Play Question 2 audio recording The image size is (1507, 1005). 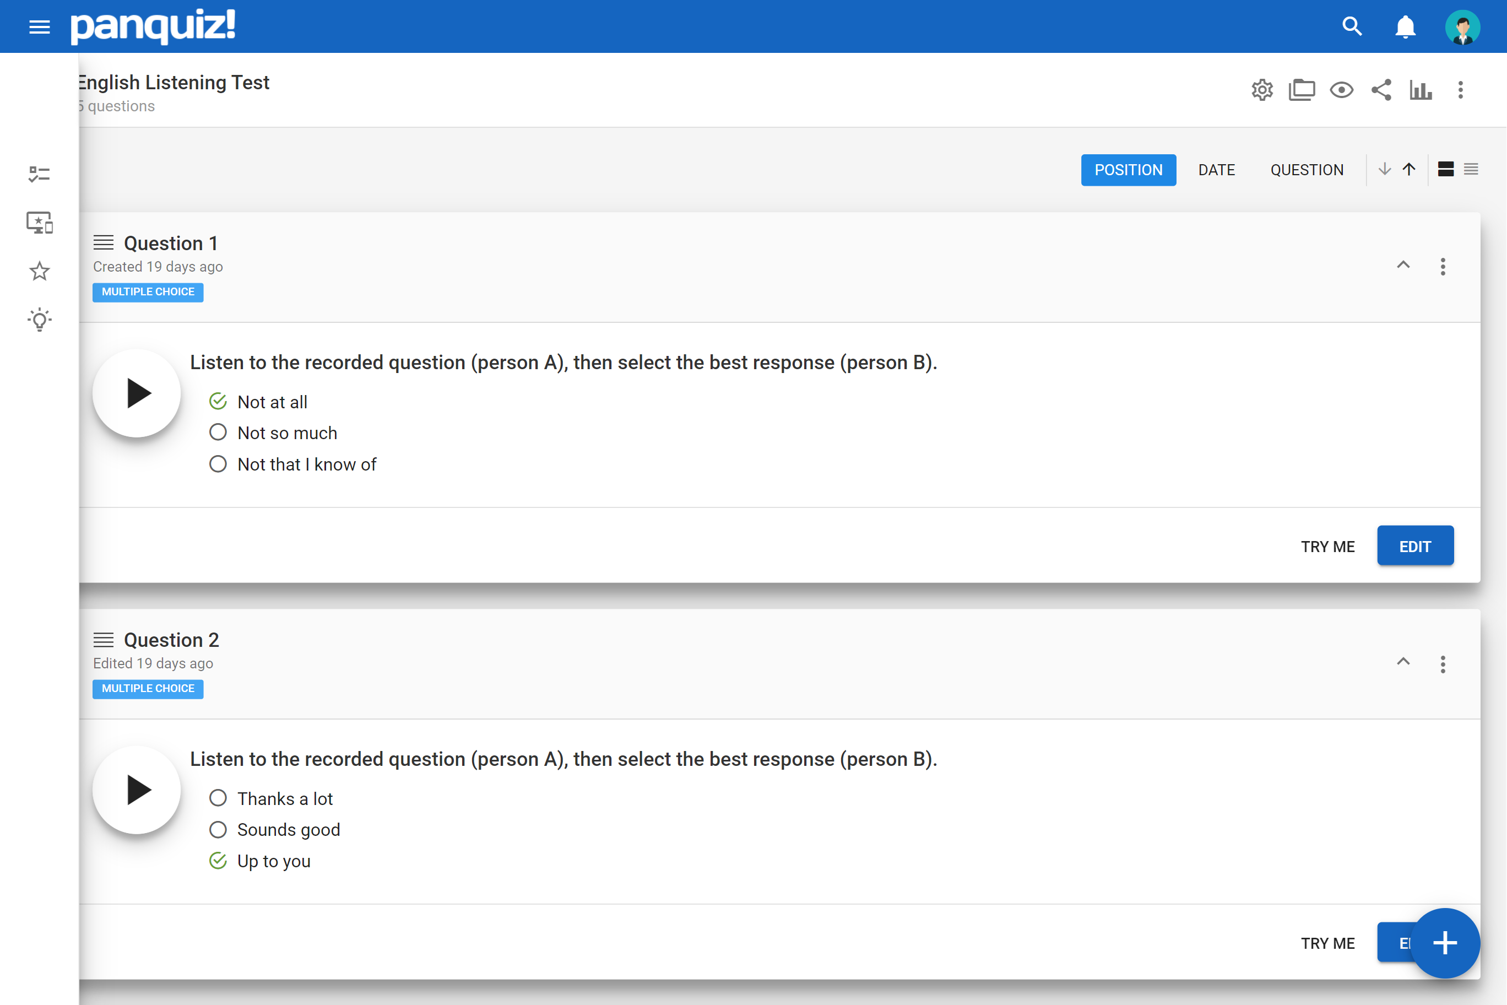137,790
